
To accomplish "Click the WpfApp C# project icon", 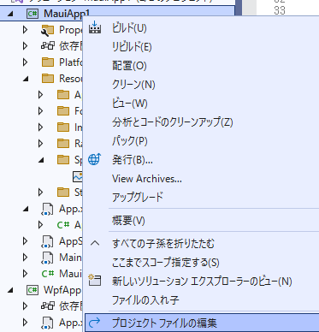I will coord(32,290).
